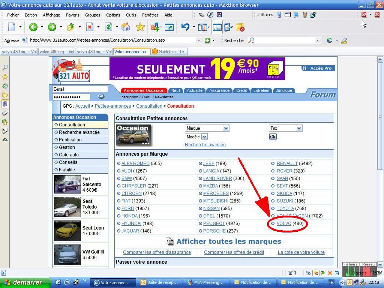Open the Outils menu
The image size is (384, 288).
(131, 15)
